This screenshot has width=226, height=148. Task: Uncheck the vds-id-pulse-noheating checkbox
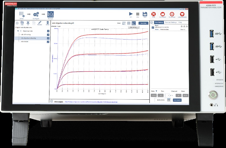(48, 38)
